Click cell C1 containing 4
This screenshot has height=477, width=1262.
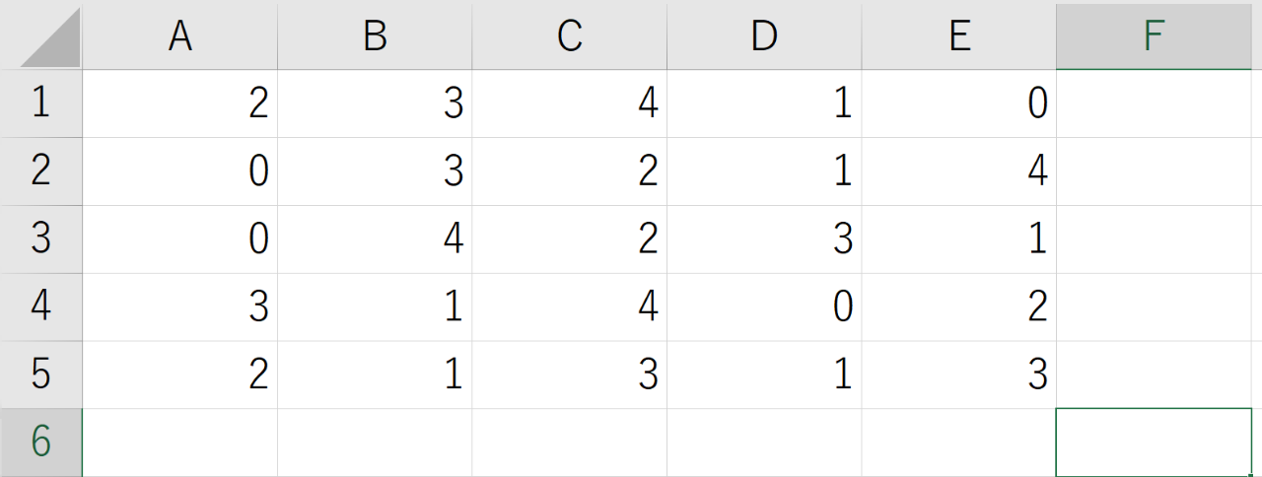point(569,103)
